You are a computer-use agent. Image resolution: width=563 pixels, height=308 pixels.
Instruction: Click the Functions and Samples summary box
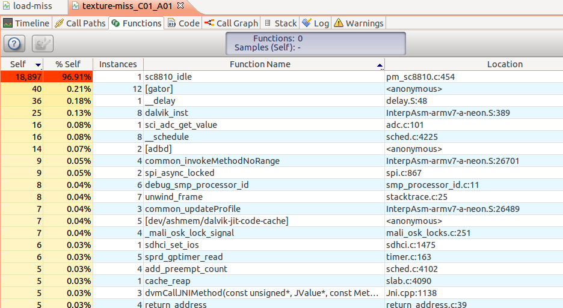click(315, 43)
